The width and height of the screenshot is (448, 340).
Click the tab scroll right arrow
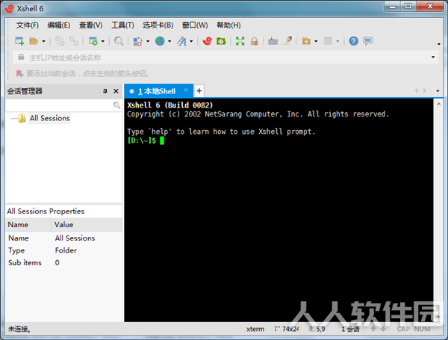(425, 90)
